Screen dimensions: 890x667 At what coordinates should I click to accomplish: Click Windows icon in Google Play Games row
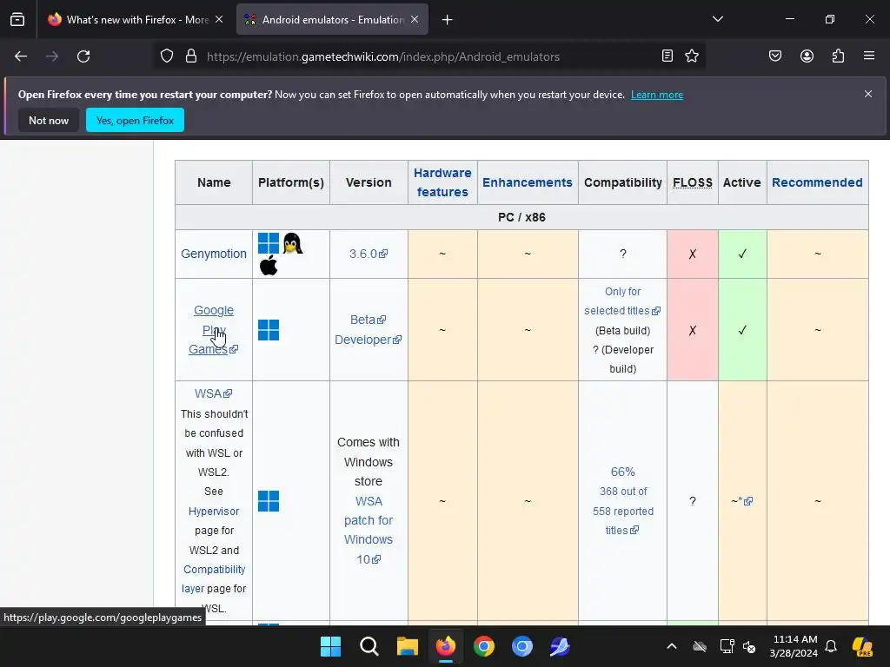click(x=269, y=329)
